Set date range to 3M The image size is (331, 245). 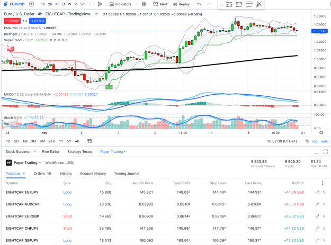(33, 141)
